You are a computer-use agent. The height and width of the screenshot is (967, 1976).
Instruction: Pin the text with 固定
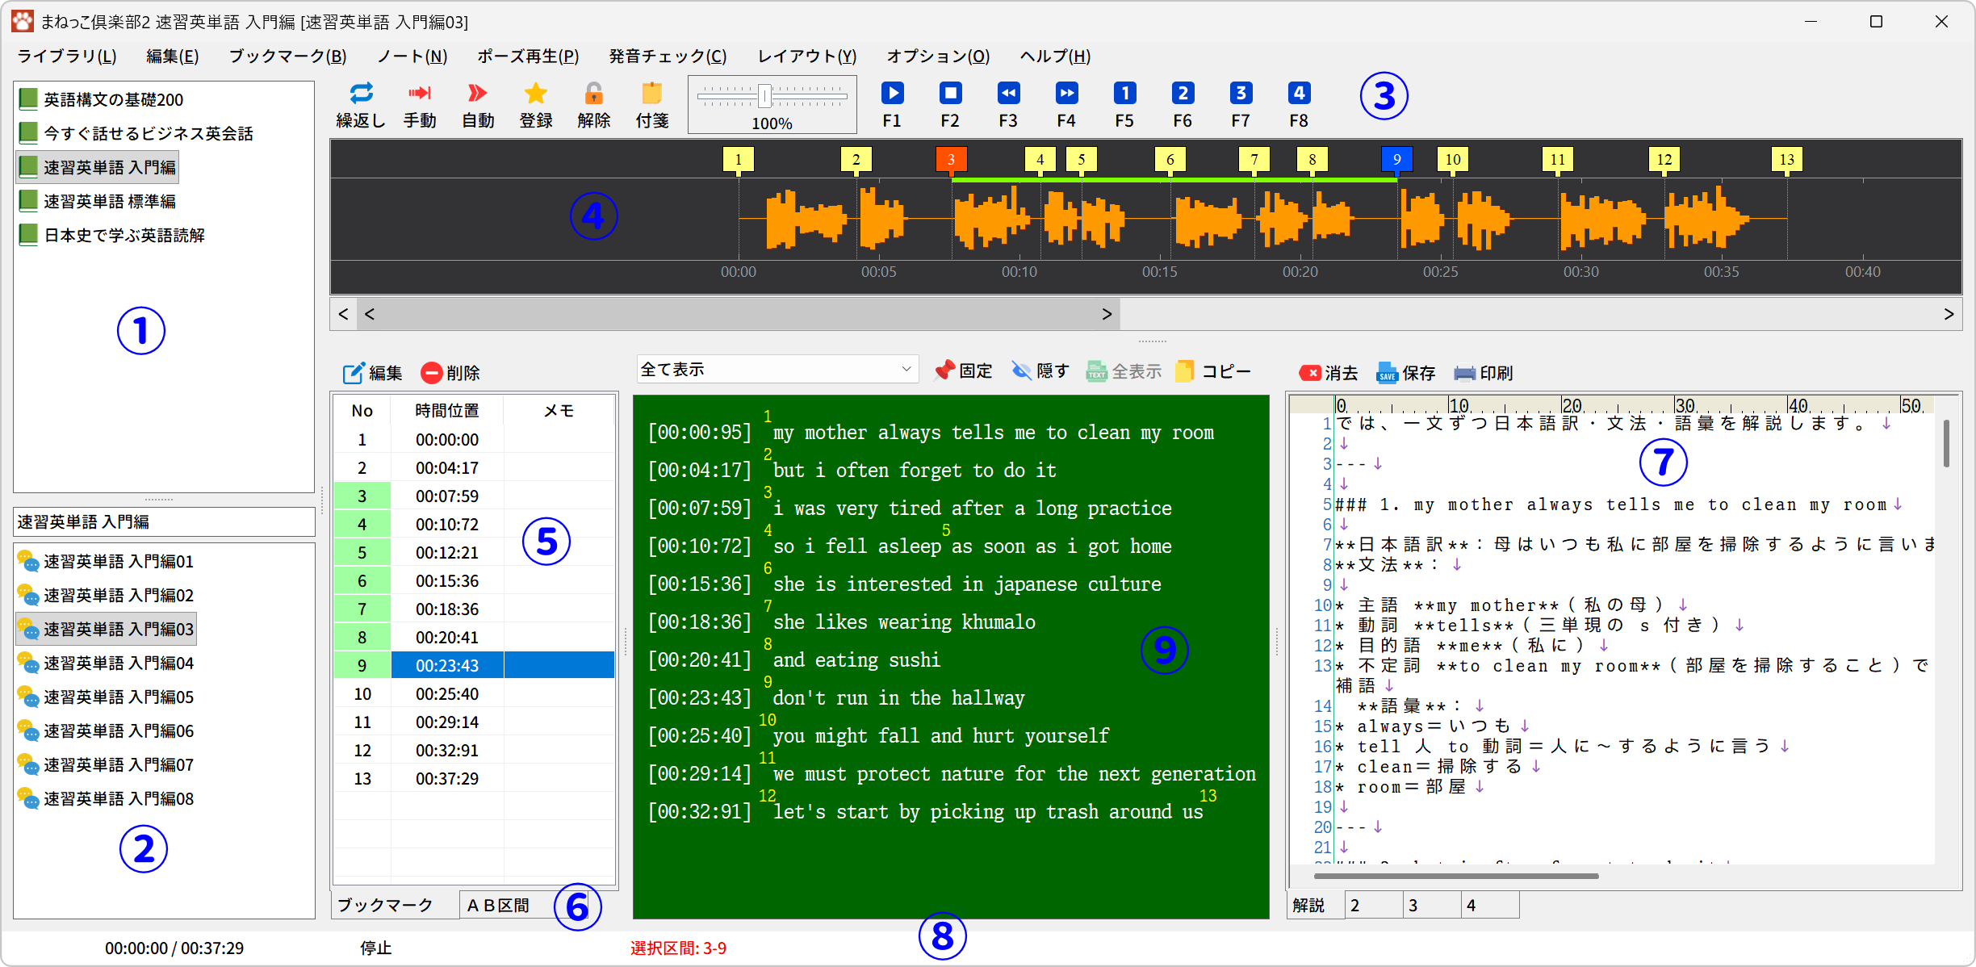(963, 370)
